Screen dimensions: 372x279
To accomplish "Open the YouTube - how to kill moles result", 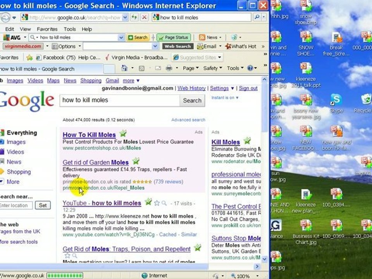I will point(102,203).
